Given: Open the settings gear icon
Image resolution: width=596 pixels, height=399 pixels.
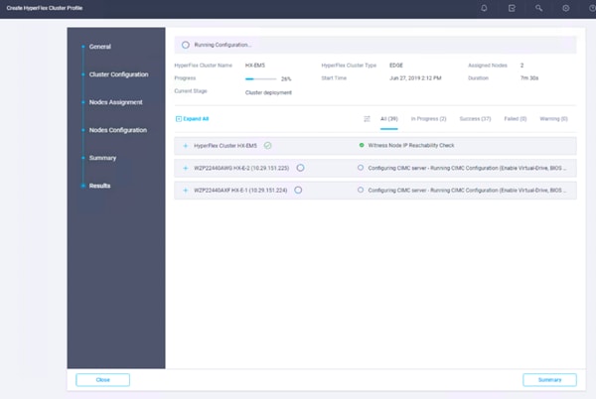Looking at the screenshot, I should (566, 8).
